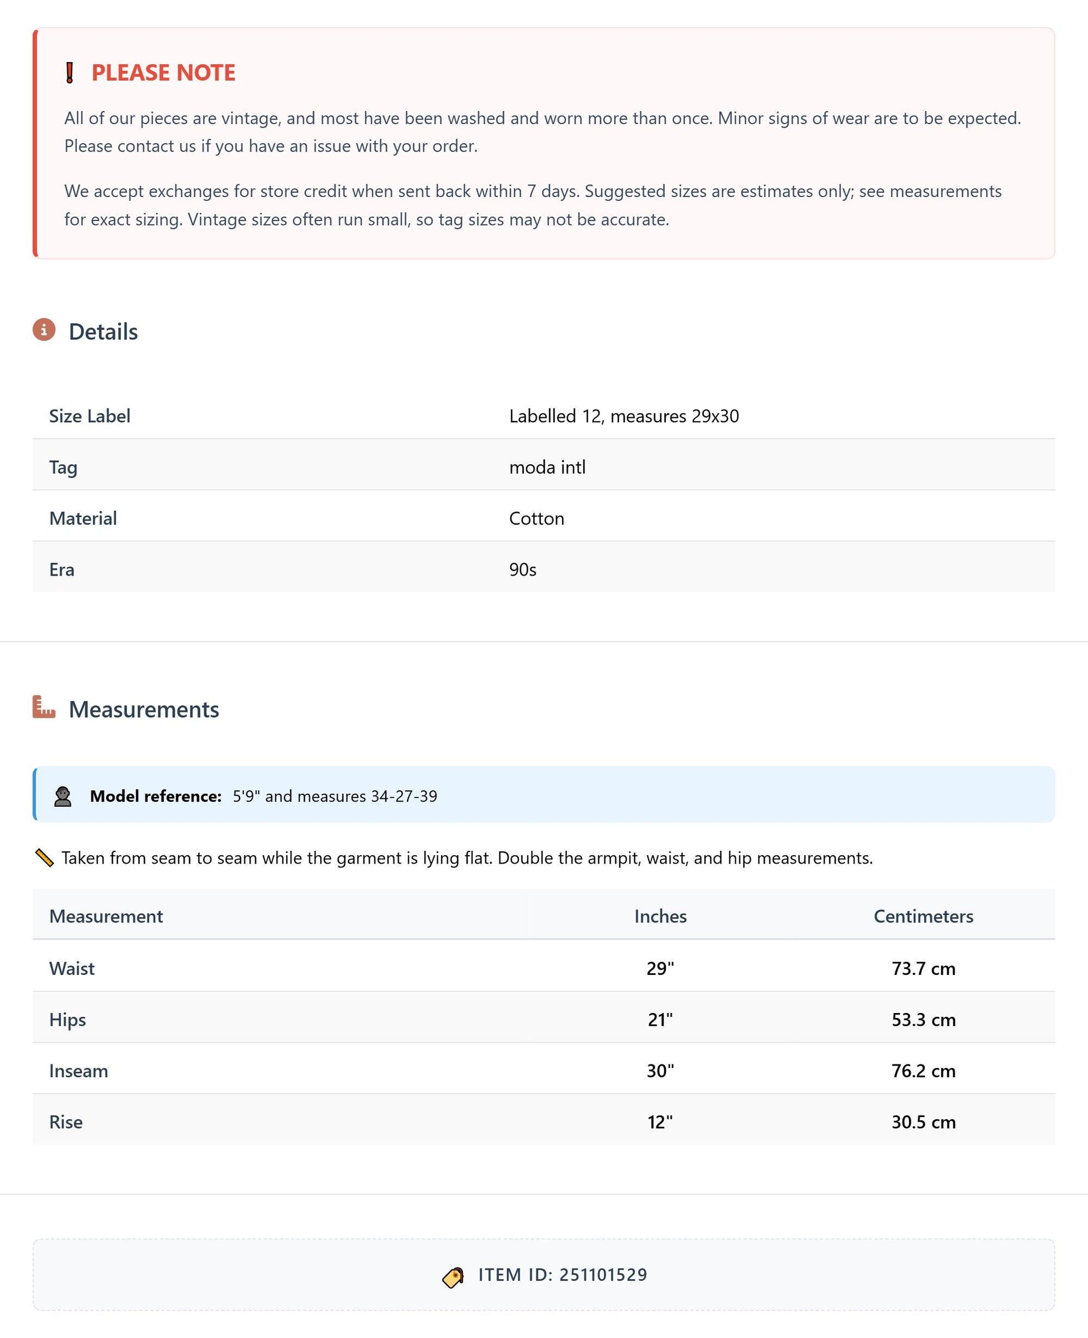
Task: Select the Waist 29" inches cell
Action: point(661,968)
